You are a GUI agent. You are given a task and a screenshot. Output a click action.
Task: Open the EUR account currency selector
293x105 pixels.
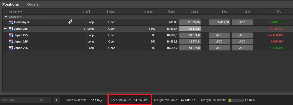pyautogui.click(x=40, y=100)
